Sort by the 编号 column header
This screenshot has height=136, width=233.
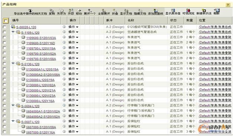click(16, 20)
